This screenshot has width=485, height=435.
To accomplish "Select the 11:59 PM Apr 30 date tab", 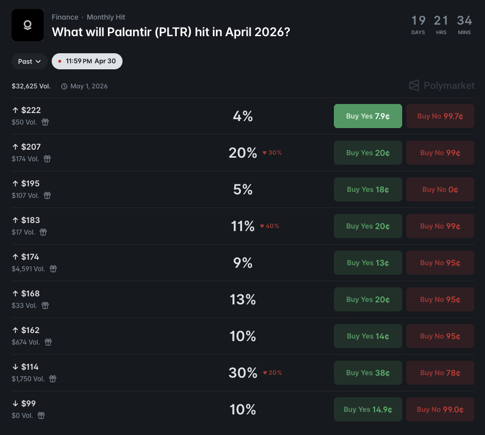I will tap(87, 61).
